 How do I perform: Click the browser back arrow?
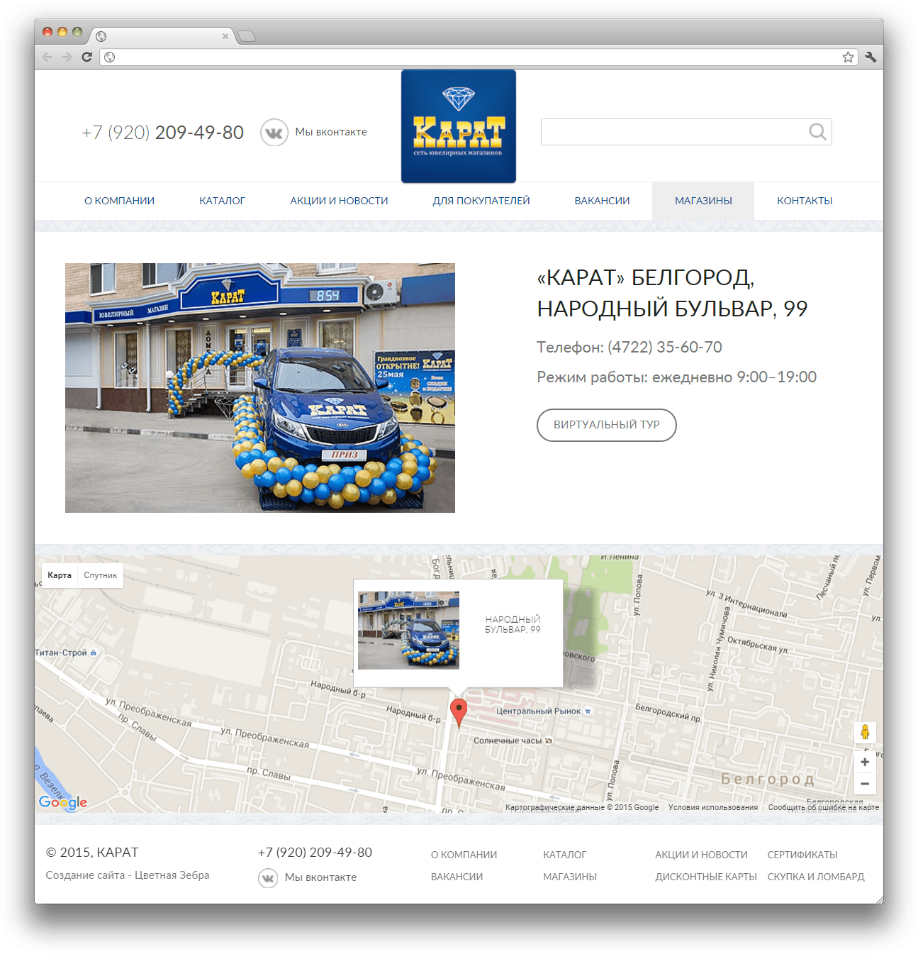coord(47,57)
